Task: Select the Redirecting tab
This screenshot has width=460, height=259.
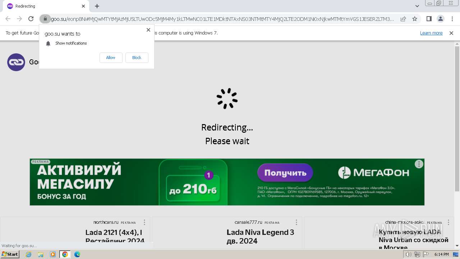Action: coord(46,6)
